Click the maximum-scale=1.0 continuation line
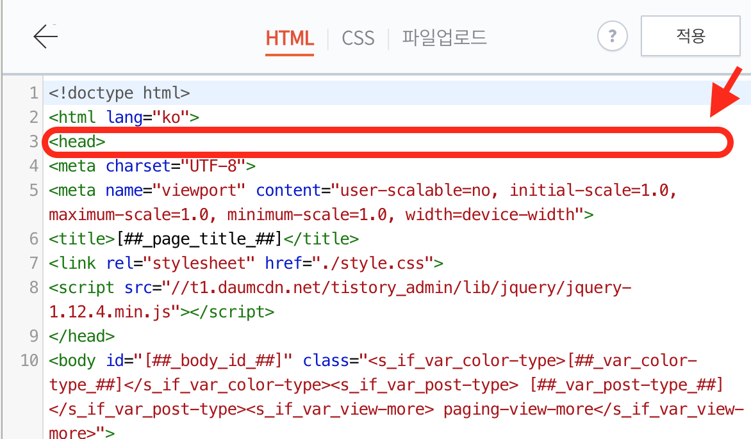The height and width of the screenshot is (439, 751). pos(321,215)
